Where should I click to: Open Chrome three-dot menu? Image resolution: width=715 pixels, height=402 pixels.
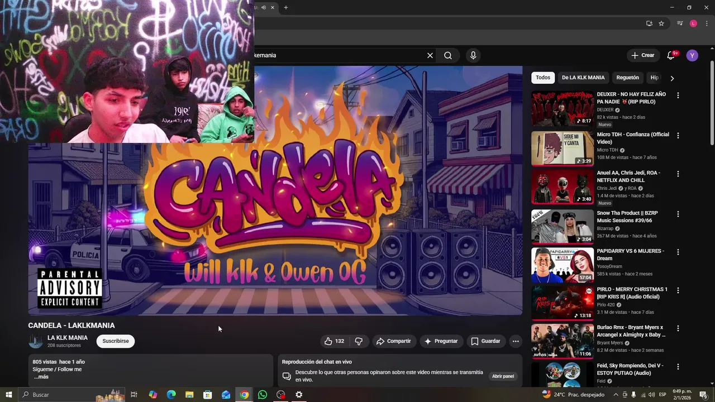point(706,23)
